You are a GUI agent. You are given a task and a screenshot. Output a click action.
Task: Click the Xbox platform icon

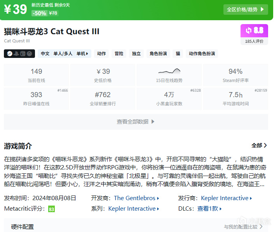click(x=30, y=54)
